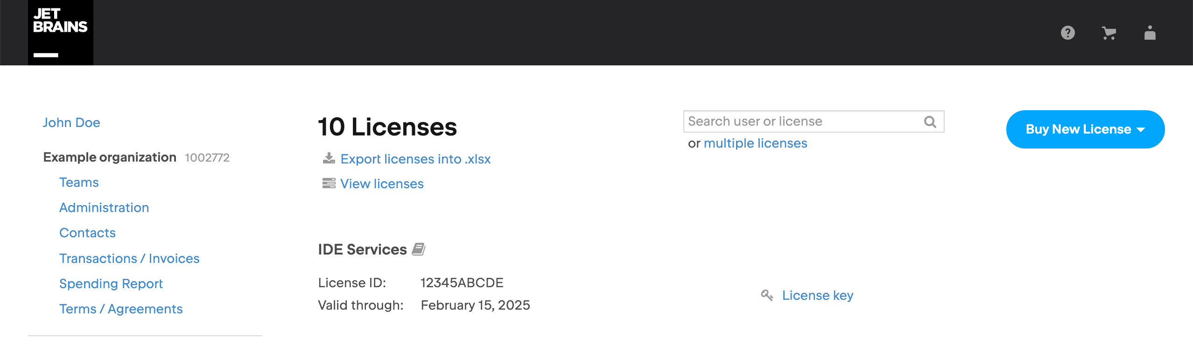Select the John Doe account link

pyautogui.click(x=71, y=122)
